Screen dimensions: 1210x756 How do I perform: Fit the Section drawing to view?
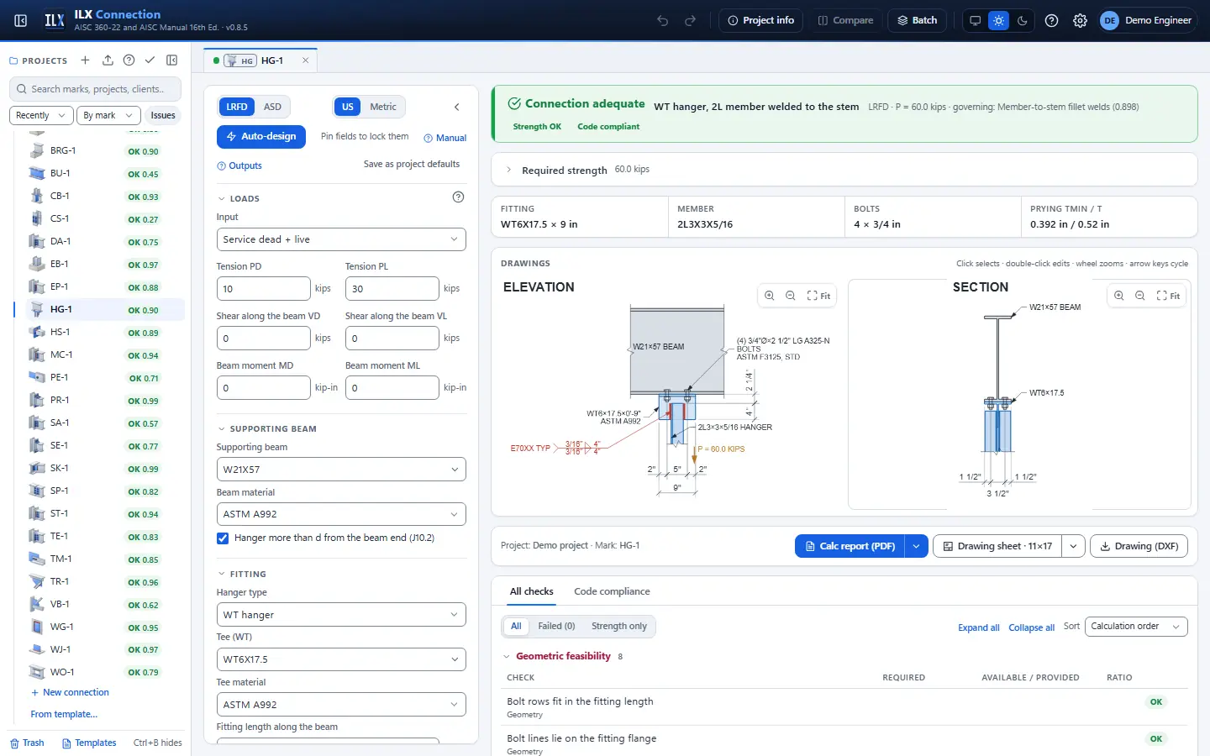coord(1168,296)
